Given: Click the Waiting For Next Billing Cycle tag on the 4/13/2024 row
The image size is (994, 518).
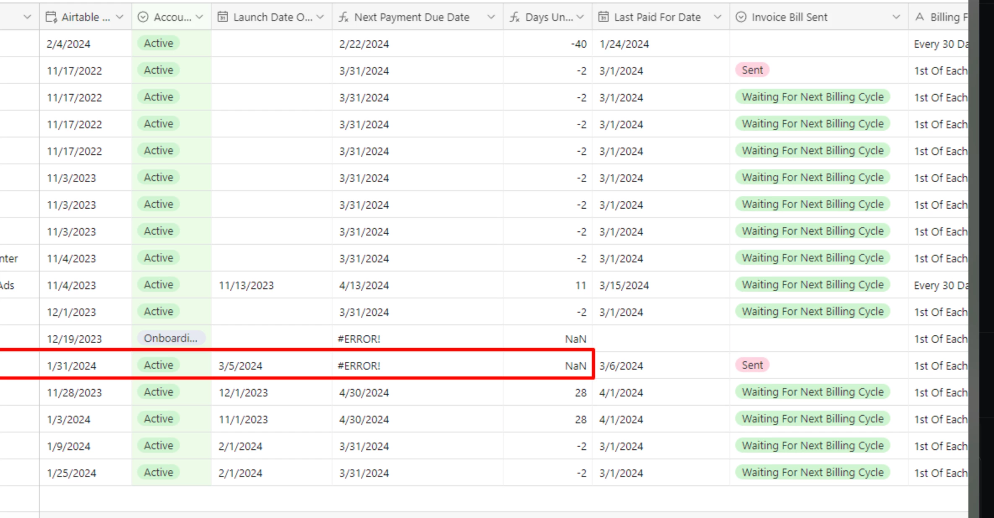Looking at the screenshot, I should coord(812,285).
